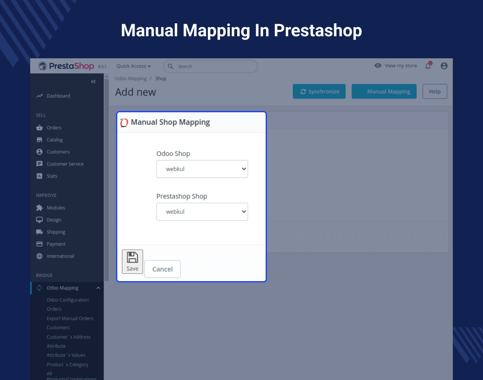Image resolution: width=483 pixels, height=380 pixels.
Task: Open Dashboard in the sidebar
Action: point(59,96)
